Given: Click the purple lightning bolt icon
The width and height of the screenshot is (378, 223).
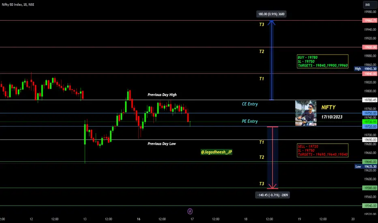Looking at the screenshot, I should pos(190,211).
